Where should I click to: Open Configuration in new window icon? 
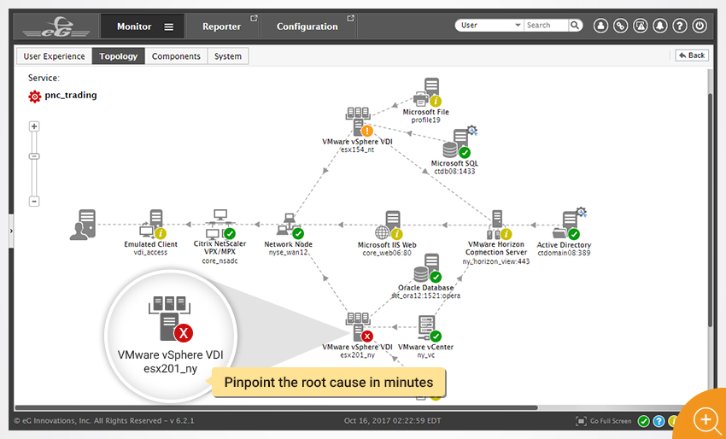tap(350, 19)
